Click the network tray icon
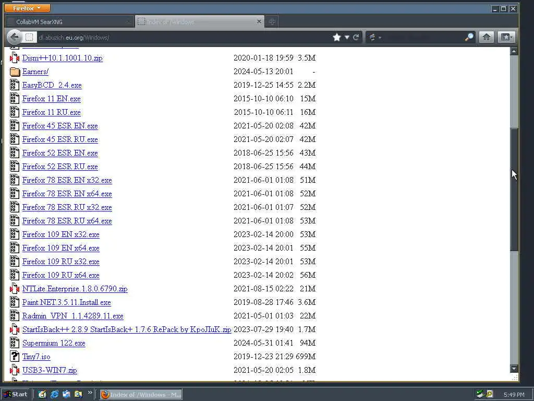 480,394
